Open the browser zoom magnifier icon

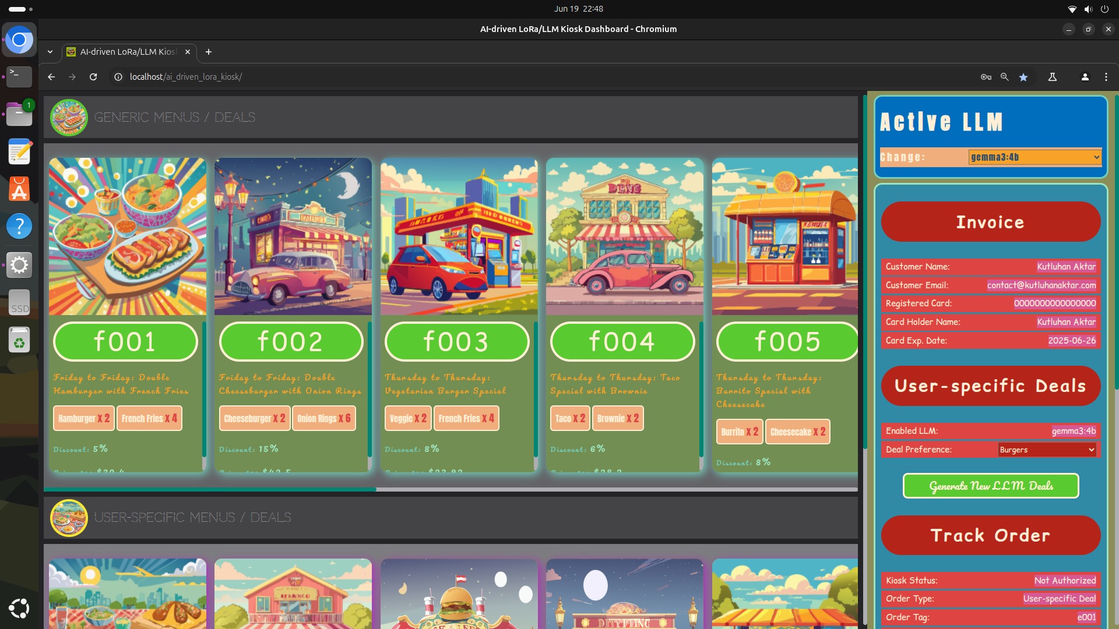(x=1005, y=77)
